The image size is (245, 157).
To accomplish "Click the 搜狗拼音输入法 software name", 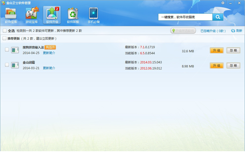I will (33, 47).
